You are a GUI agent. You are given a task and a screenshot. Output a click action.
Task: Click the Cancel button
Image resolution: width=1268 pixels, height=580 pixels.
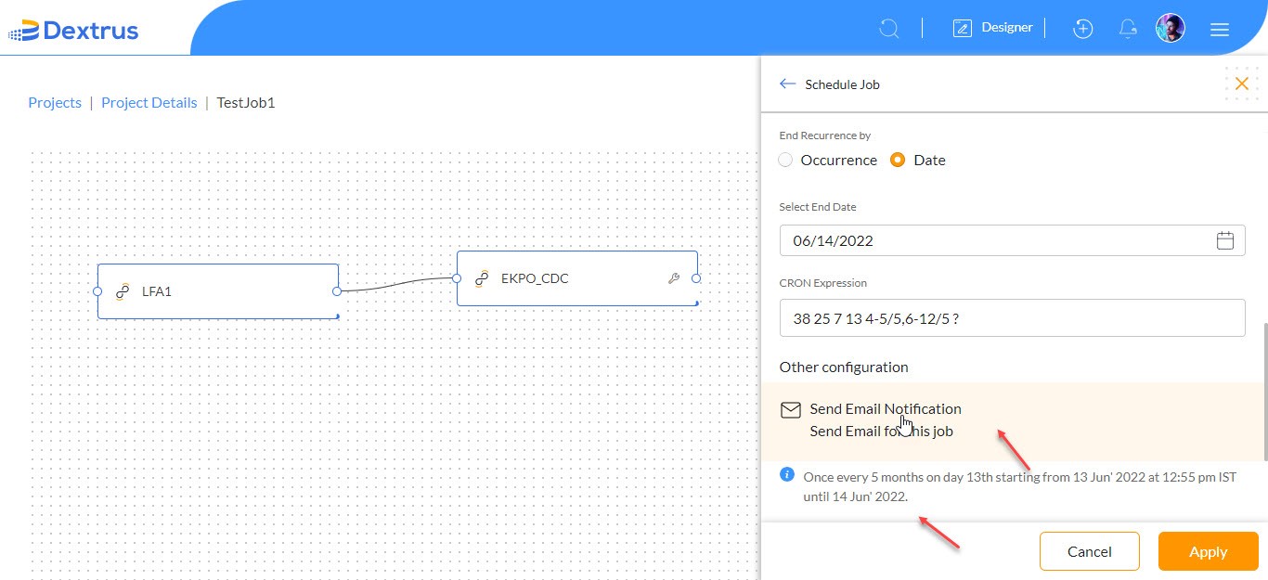[1090, 551]
